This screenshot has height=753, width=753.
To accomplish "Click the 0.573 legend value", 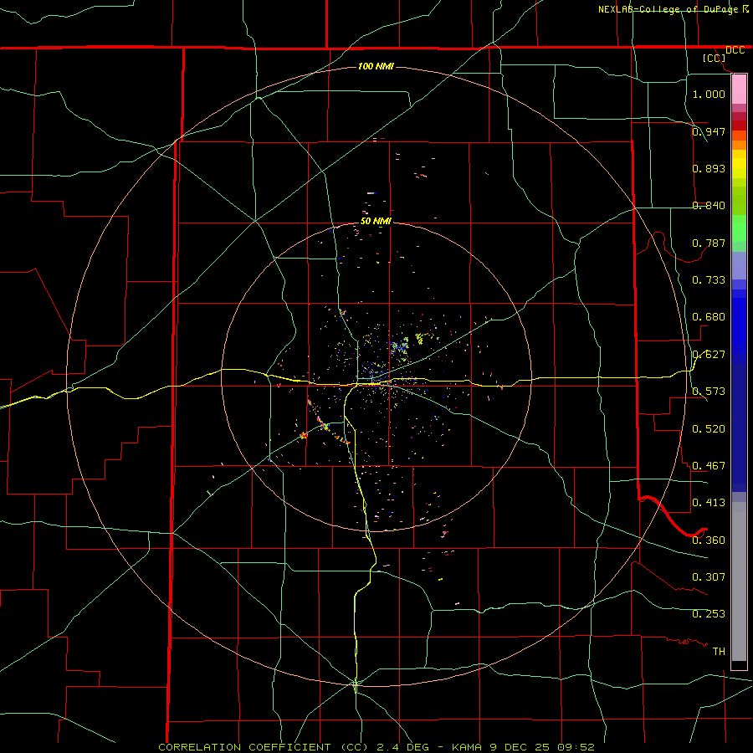I will (x=709, y=392).
